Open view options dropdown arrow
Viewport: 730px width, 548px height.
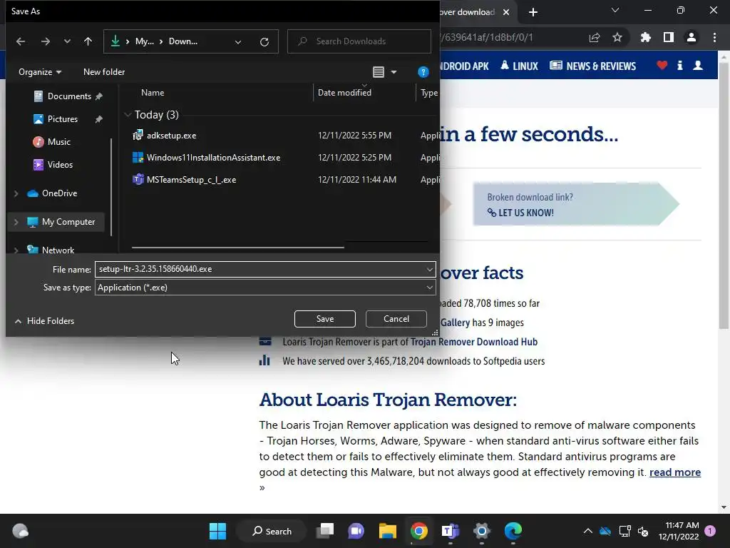tap(394, 72)
